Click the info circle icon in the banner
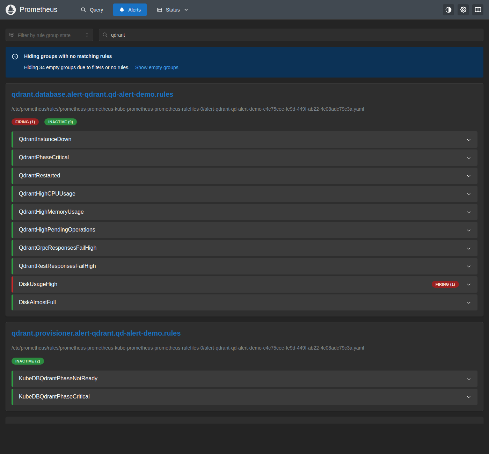This screenshot has height=454, width=489. tap(15, 57)
